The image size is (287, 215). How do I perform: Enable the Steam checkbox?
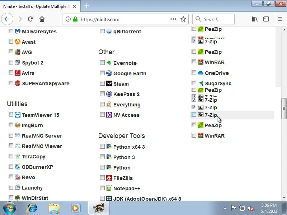102,83
